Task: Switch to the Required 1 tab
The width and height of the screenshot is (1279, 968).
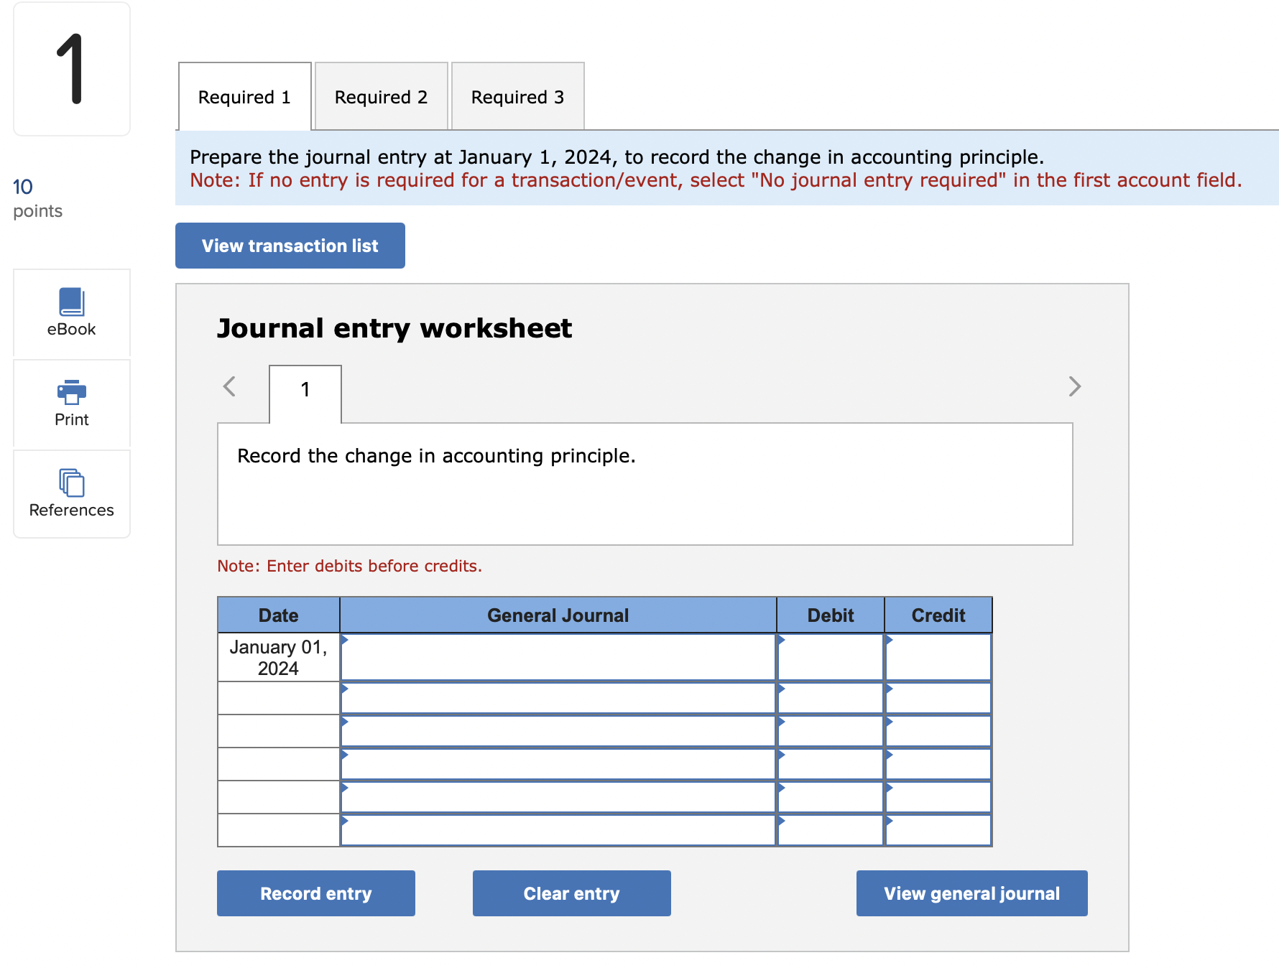Action: pos(245,97)
